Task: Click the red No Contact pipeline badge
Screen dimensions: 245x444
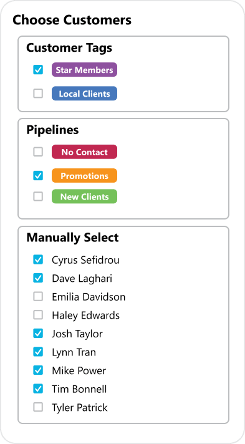Action: coord(84,152)
